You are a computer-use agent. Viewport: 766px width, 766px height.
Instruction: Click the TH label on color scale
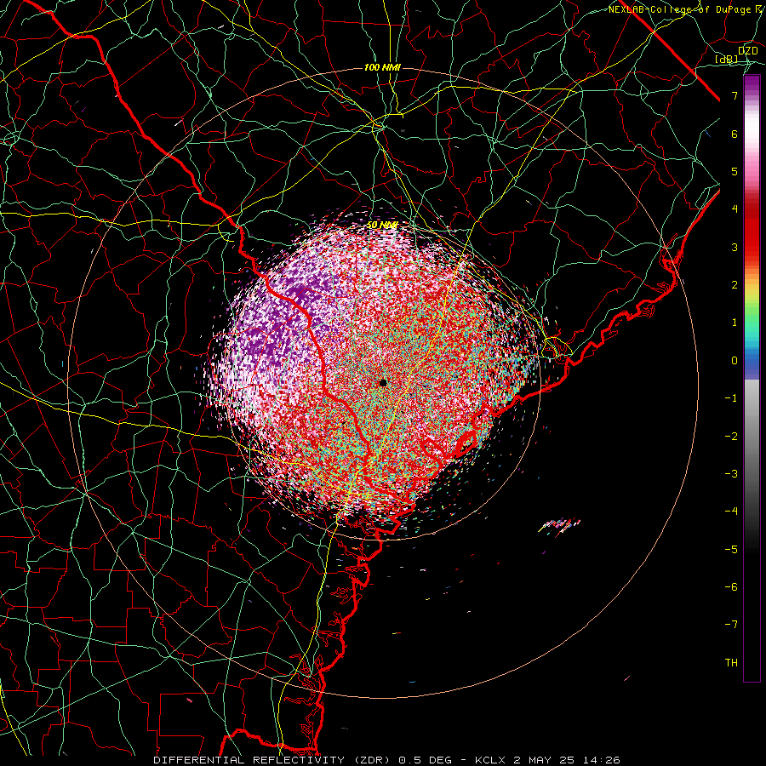731,663
